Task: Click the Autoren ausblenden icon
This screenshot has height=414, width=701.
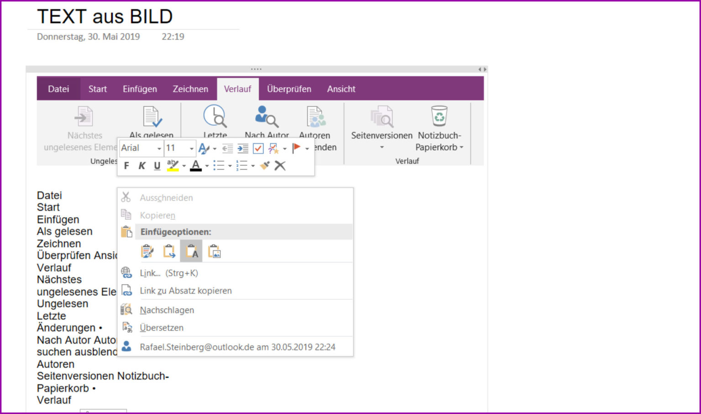Action: click(x=316, y=116)
